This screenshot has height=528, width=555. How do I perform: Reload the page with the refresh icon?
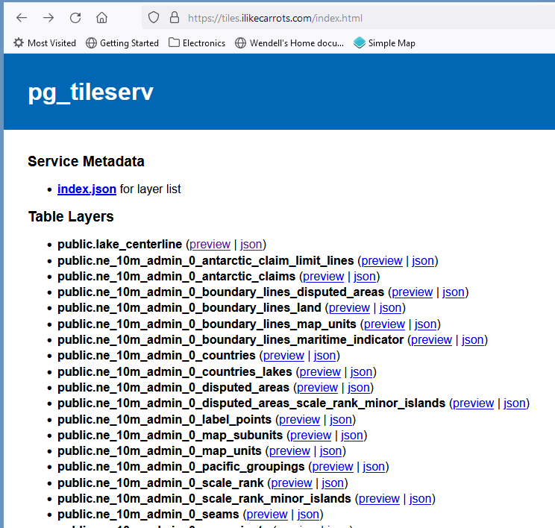pyautogui.click(x=75, y=18)
